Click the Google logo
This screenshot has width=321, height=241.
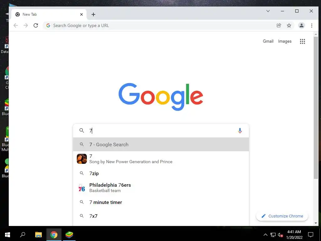point(161,97)
